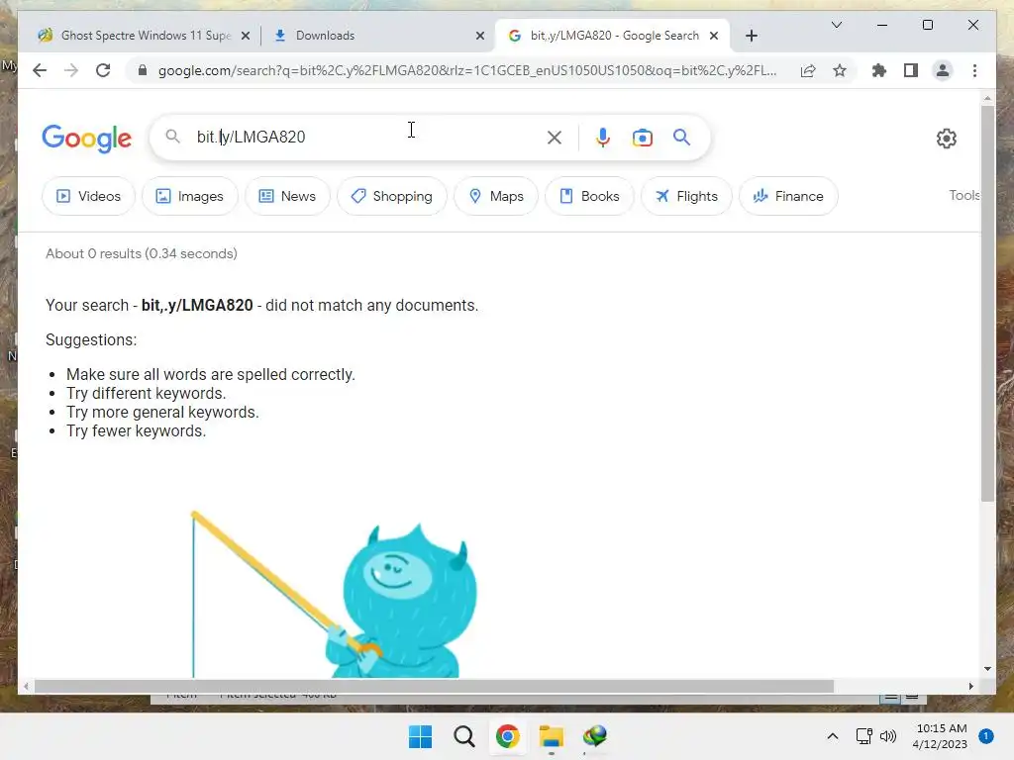The width and height of the screenshot is (1014, 760).
Task: Open the volume tray icon
Action: point(888,736)
